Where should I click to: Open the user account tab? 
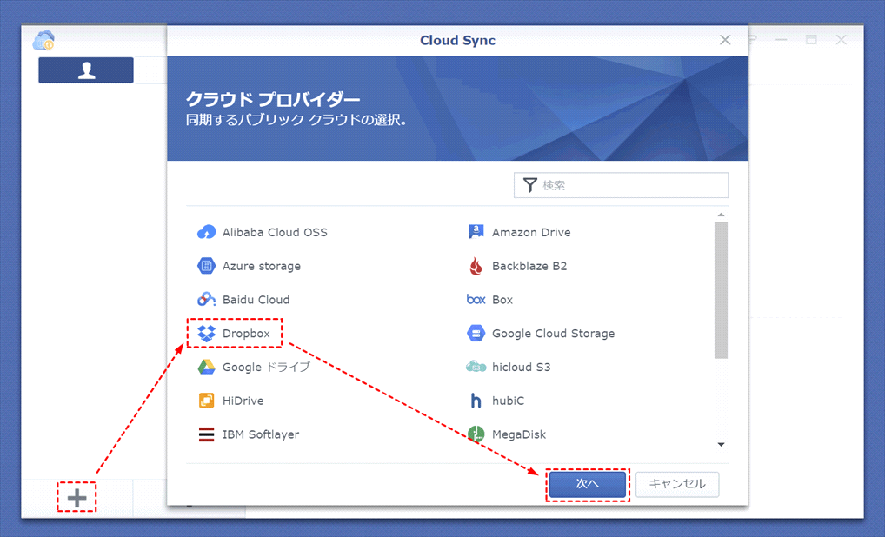86,71
